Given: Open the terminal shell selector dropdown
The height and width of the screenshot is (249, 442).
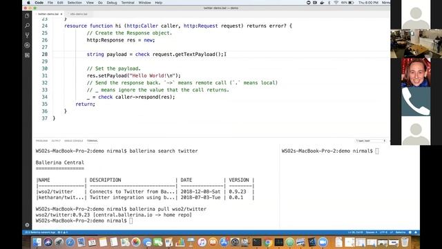Looking at the screenshot, I should click(x=370, y=140).
